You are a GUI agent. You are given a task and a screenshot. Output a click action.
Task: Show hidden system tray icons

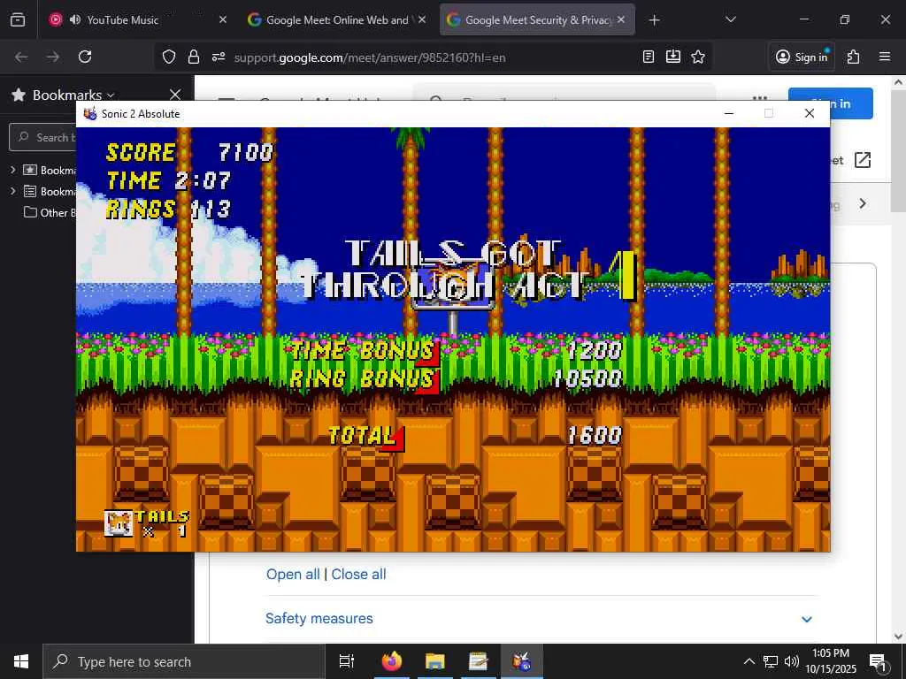click(x=749, y=661)
